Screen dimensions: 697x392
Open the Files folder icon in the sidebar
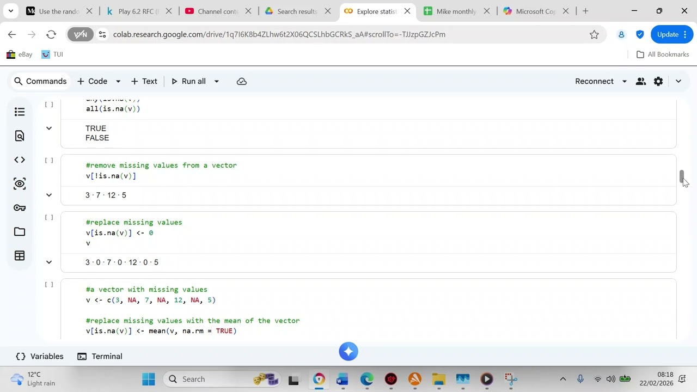click(x=20, y=231)
